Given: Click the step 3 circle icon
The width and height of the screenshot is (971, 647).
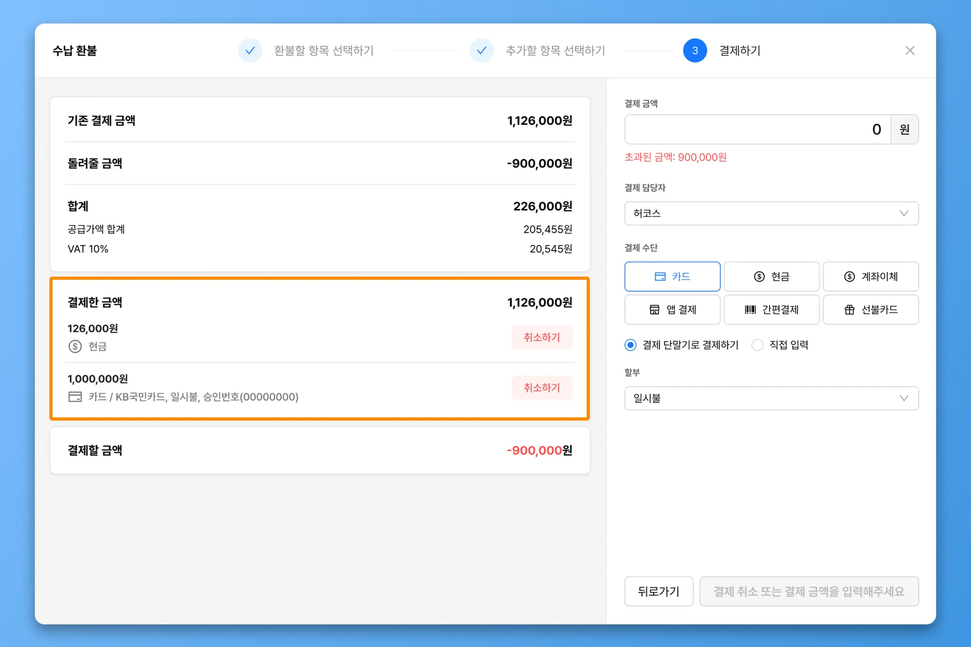Looking at the screenshot, I should click(695, 51).
